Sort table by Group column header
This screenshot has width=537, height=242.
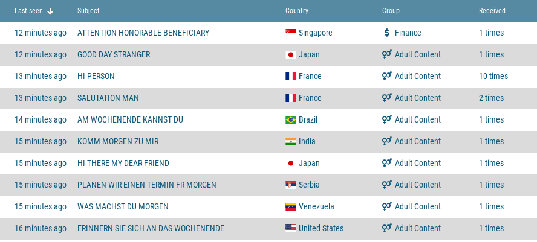(x=391, y=11)
